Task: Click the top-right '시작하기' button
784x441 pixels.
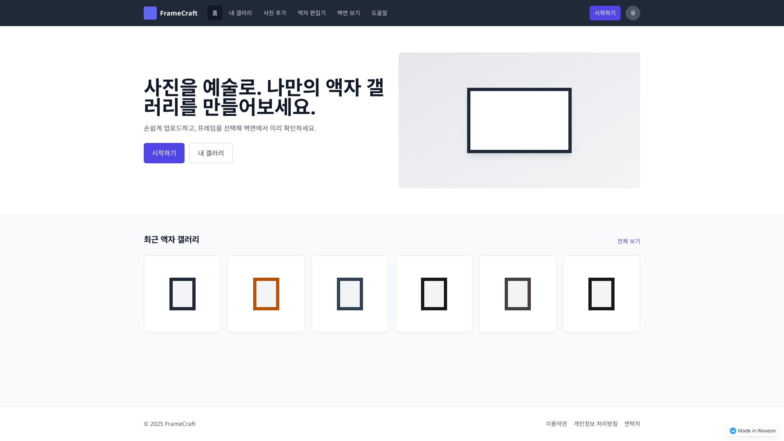Action: (x=605, y=13)
